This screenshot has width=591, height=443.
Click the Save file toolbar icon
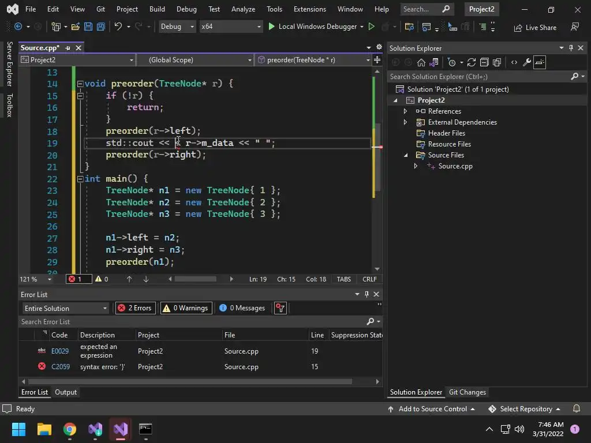tap(88, 27)
